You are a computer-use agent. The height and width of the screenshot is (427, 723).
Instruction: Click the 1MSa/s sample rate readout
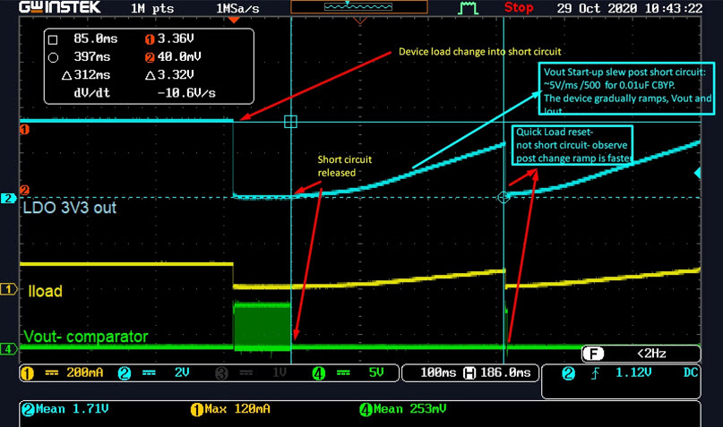coord(237,8)
